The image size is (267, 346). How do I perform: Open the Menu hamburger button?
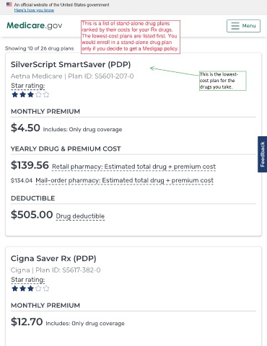[x=243, y=26]
